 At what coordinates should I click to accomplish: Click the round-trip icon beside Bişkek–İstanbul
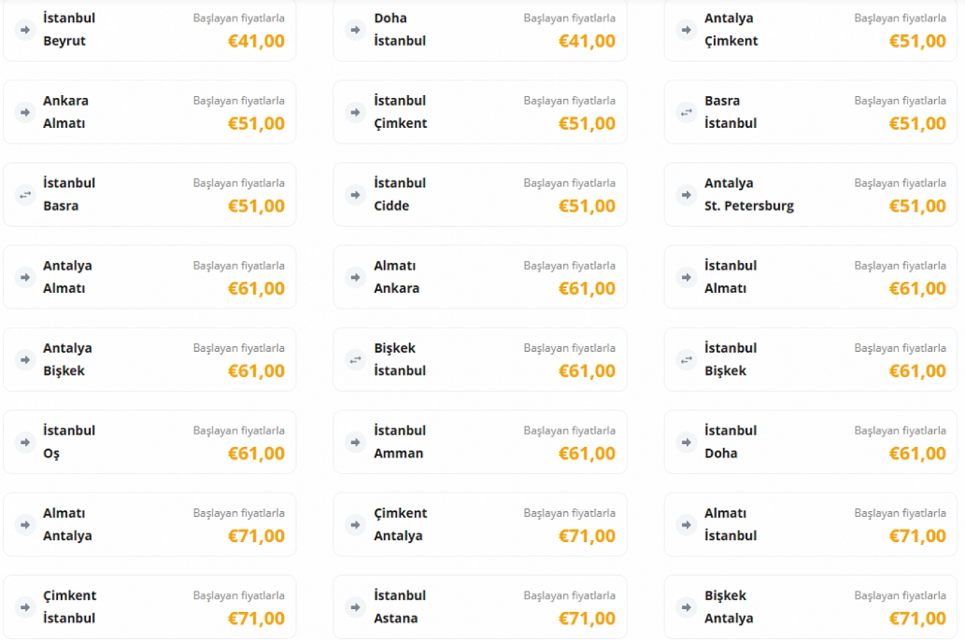356,360
